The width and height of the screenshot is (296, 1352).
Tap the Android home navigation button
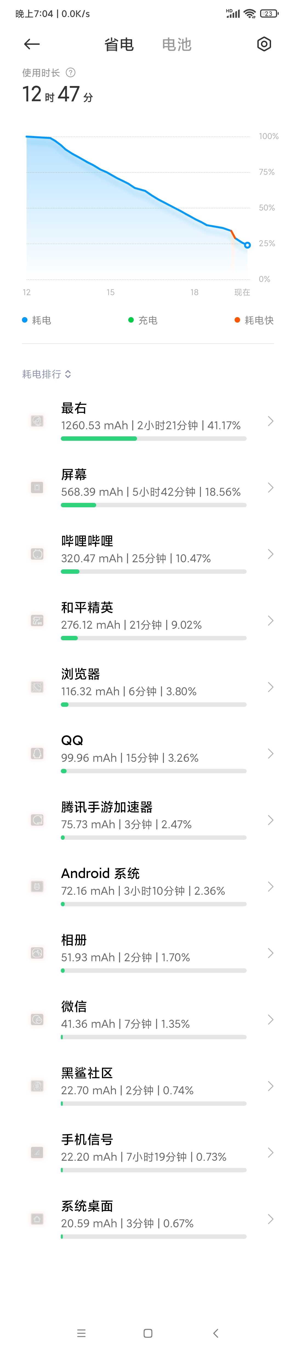(148, 1332)
